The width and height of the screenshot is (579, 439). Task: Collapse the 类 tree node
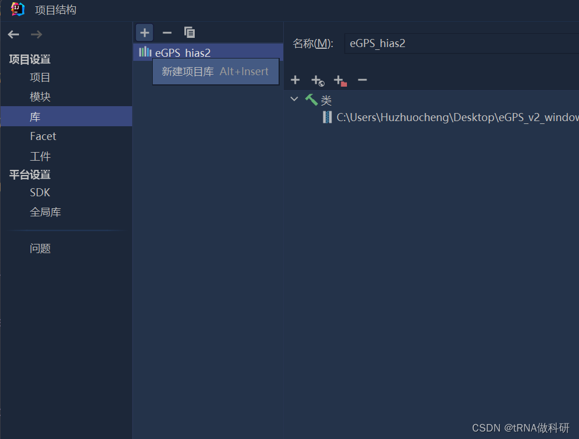coord(294,99)
